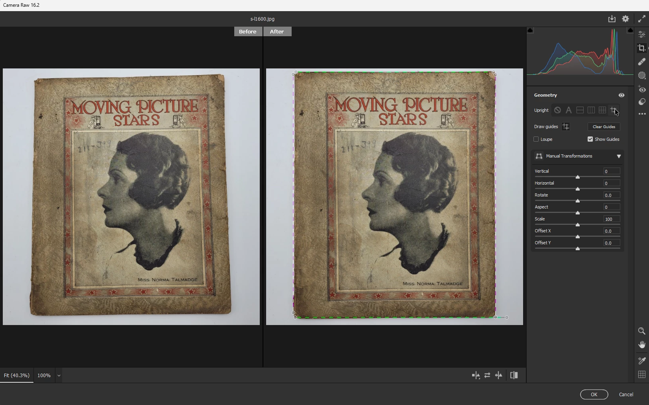This screenshot has width=649, height=405.
Task: Toggle to default settings split icon
Action: click(514, 375)
